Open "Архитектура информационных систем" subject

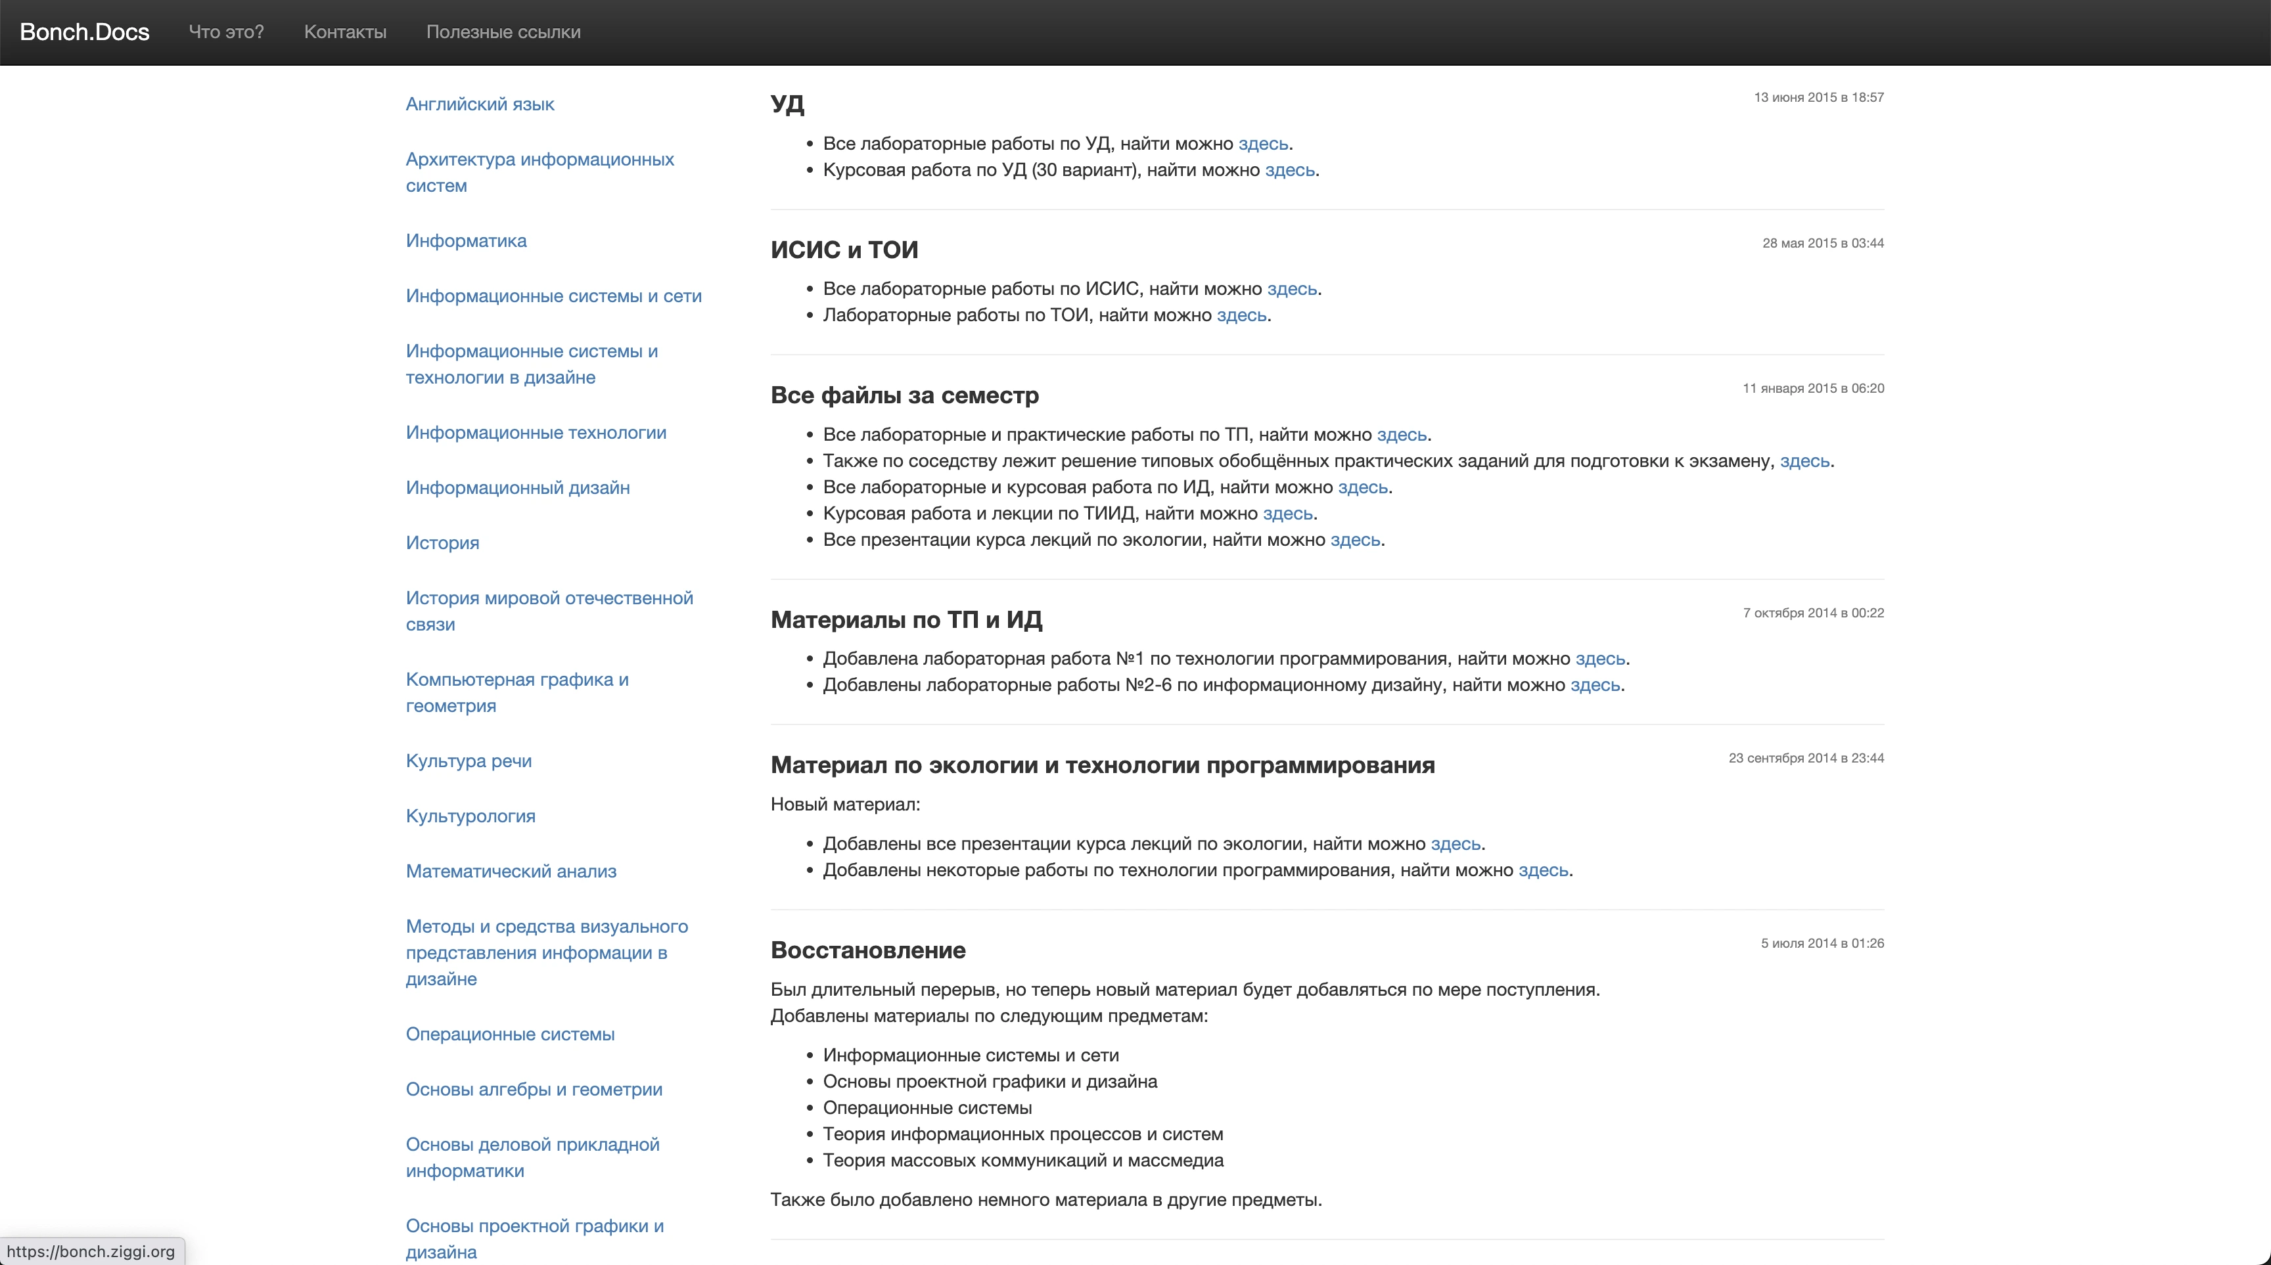click(x=539, y=172)
